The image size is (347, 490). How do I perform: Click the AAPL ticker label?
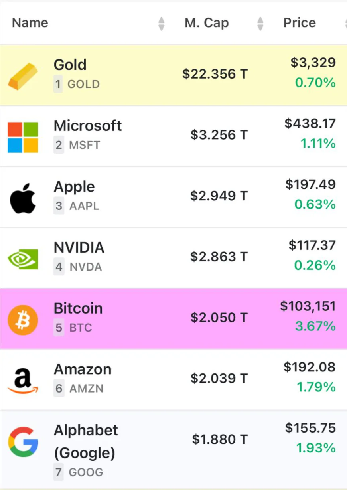pyautogui.click(x=84, y=206)
